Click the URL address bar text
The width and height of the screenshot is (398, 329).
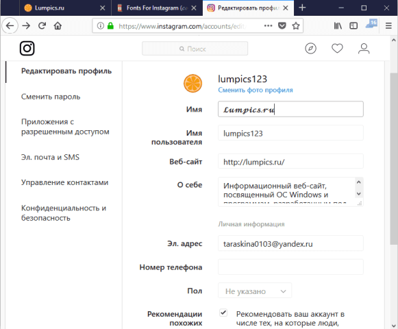click(182, 26)
